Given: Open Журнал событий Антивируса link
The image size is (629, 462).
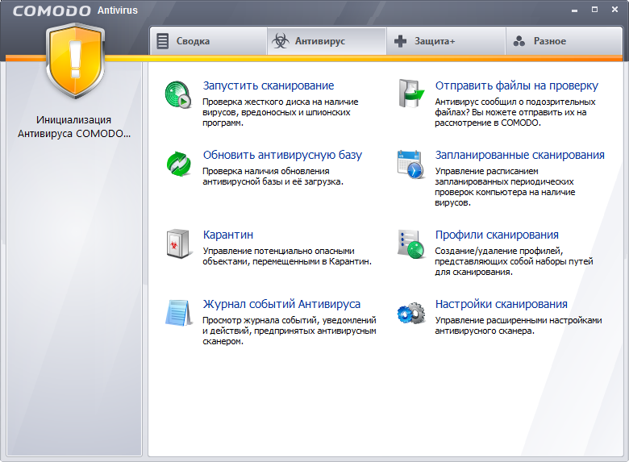Looking at the screenshot, I should click(x=281, y=304).
